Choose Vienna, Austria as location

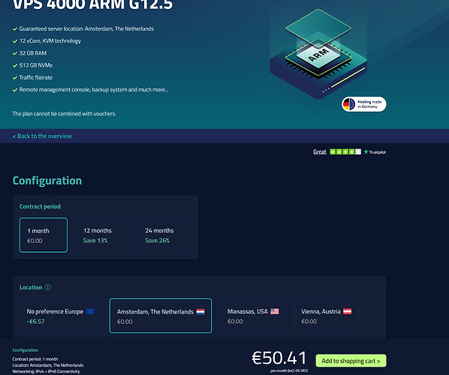point(326,316)
